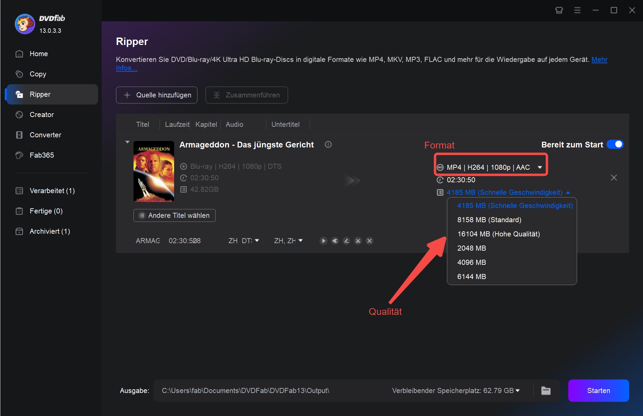Show the Verarbeitet (1) task list
The image size is (643, 416).
(51, 191)
